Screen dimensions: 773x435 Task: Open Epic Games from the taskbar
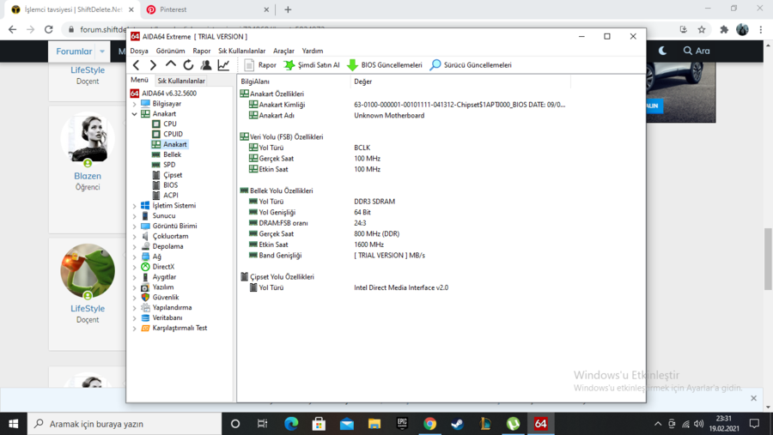point(402,424)
